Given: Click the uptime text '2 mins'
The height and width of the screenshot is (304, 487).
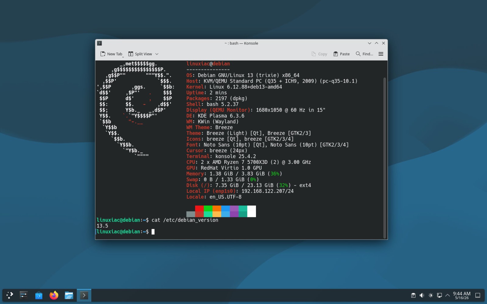Looking at the screenshot, I should pos(218,93).
